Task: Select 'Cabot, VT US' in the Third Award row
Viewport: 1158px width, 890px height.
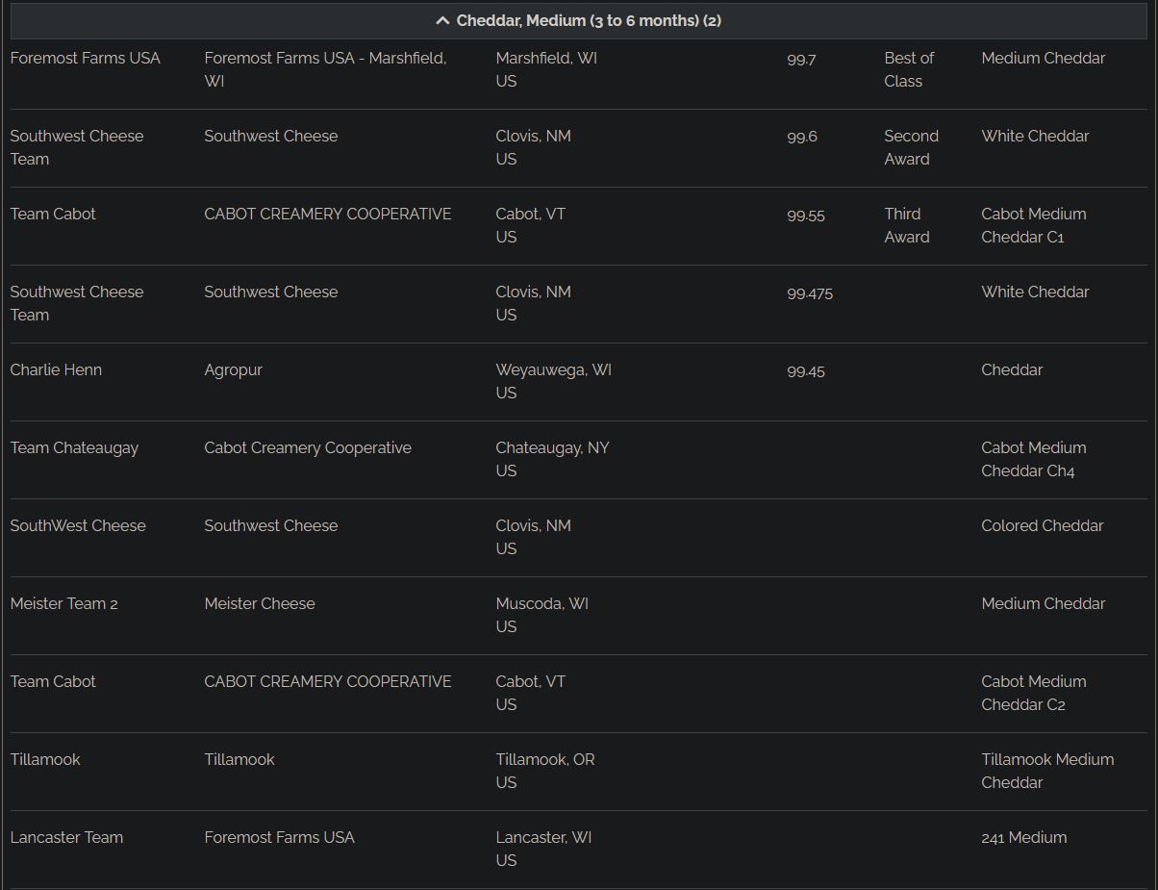Action: (531, 226)
